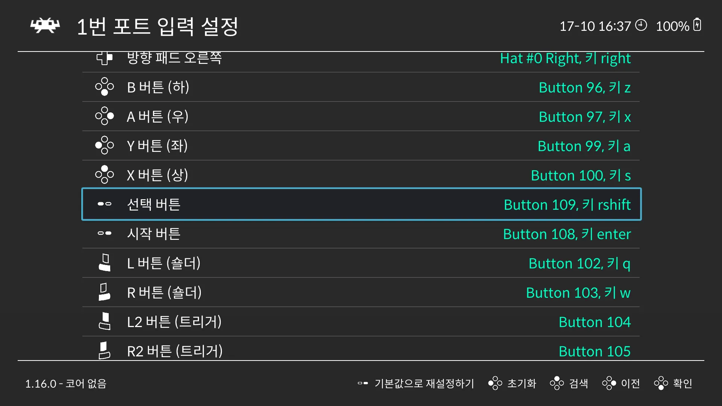Edit the Button 103, 키 w value
Viewport: 722px width, 406px height.
tap(578, 293)
